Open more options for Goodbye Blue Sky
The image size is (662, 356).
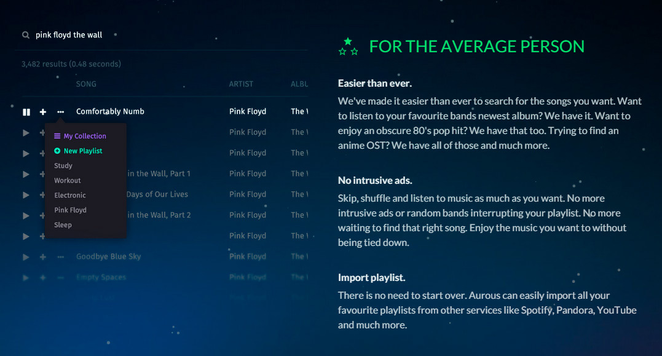[x=60, y=257]
